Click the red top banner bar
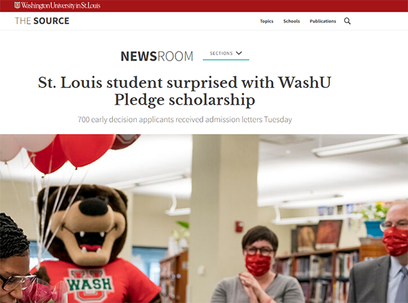 click(204, 5)
